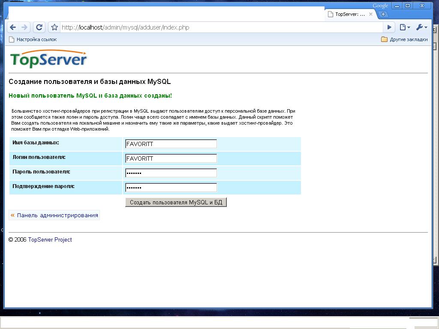Screen dimensions: 439x329
Task: Click the Пароль пользователя label
Action: pyautogui.click(x=42, y=172)
